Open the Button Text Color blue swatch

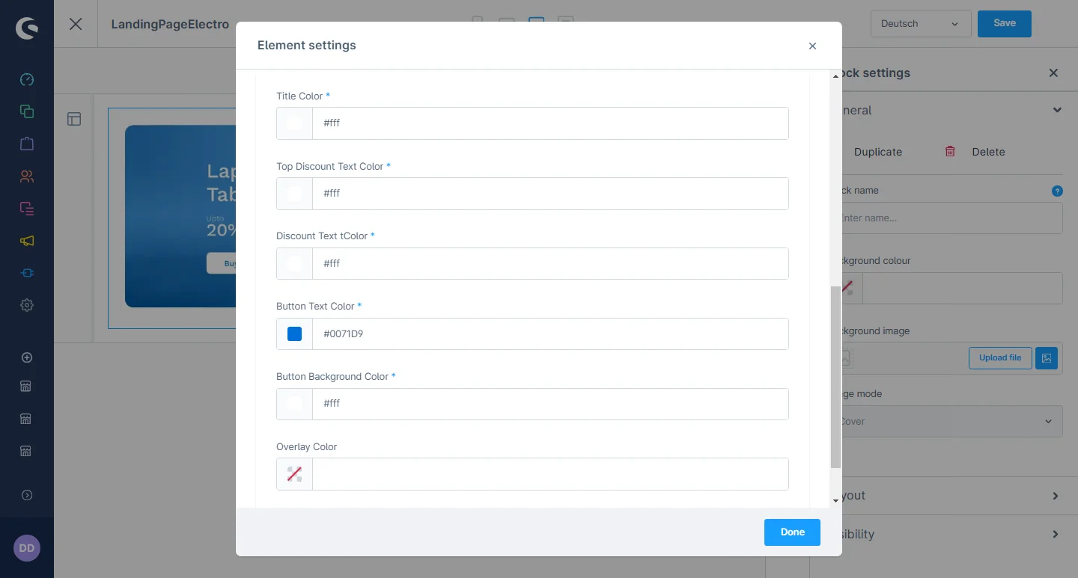[295, 333]
